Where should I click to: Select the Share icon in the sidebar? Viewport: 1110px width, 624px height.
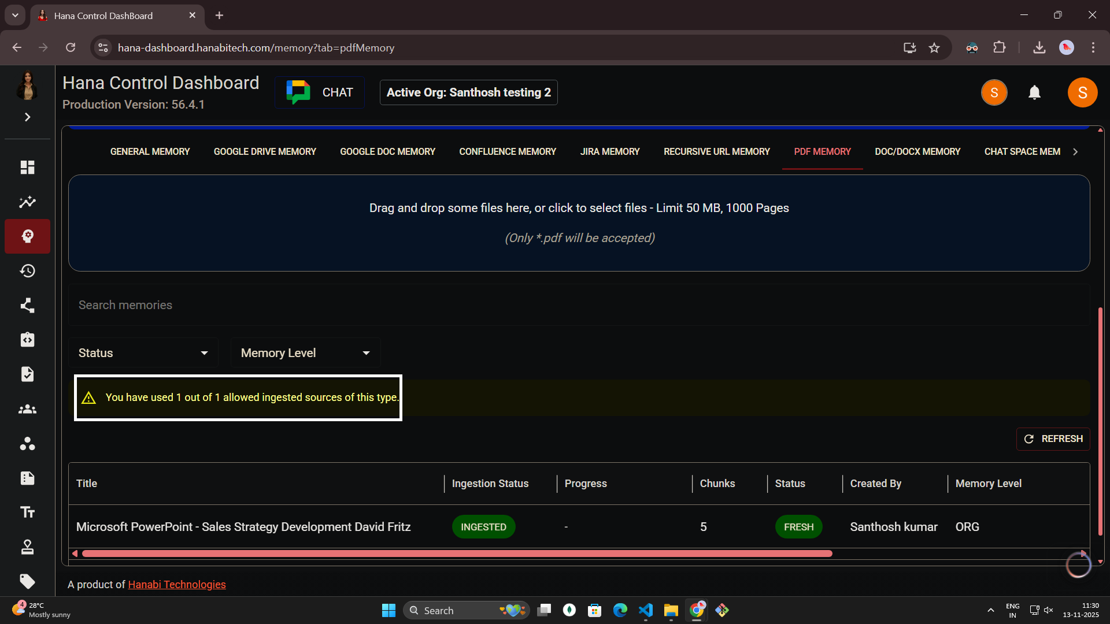(x=27, y=305)
